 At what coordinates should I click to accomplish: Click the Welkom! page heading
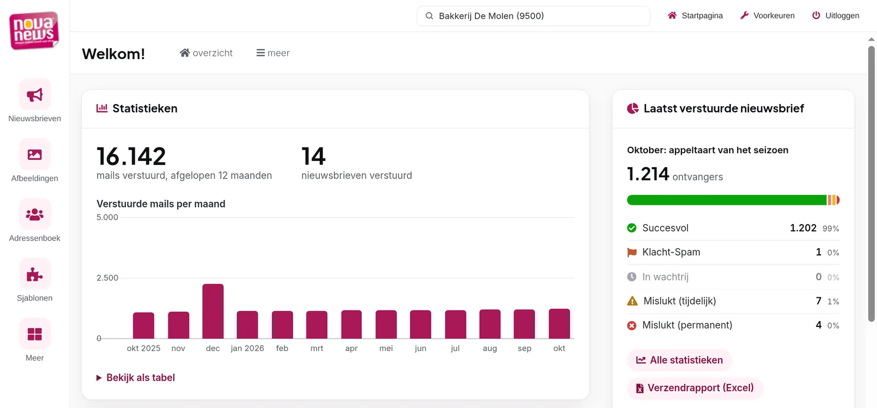113,54
